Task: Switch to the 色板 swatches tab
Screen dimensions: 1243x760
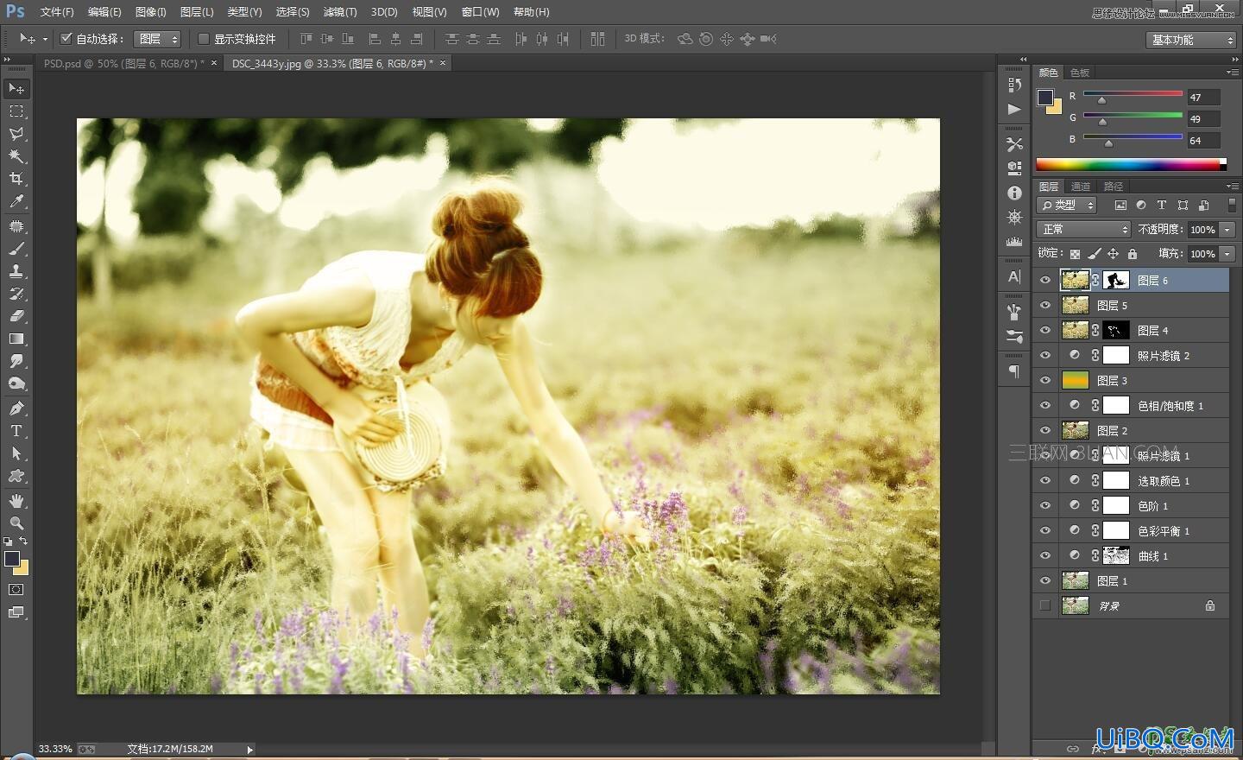Action: point(1079,73)
